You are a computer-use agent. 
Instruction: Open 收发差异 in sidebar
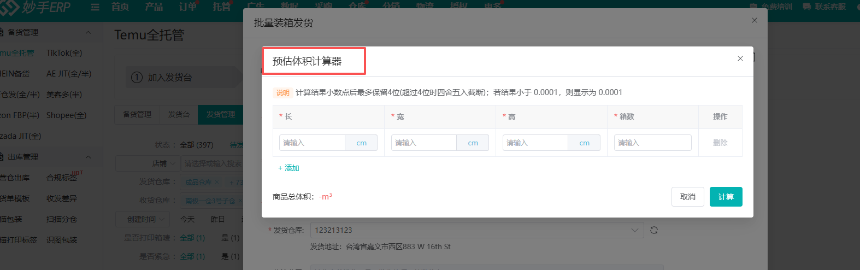(x=62, y=198)
